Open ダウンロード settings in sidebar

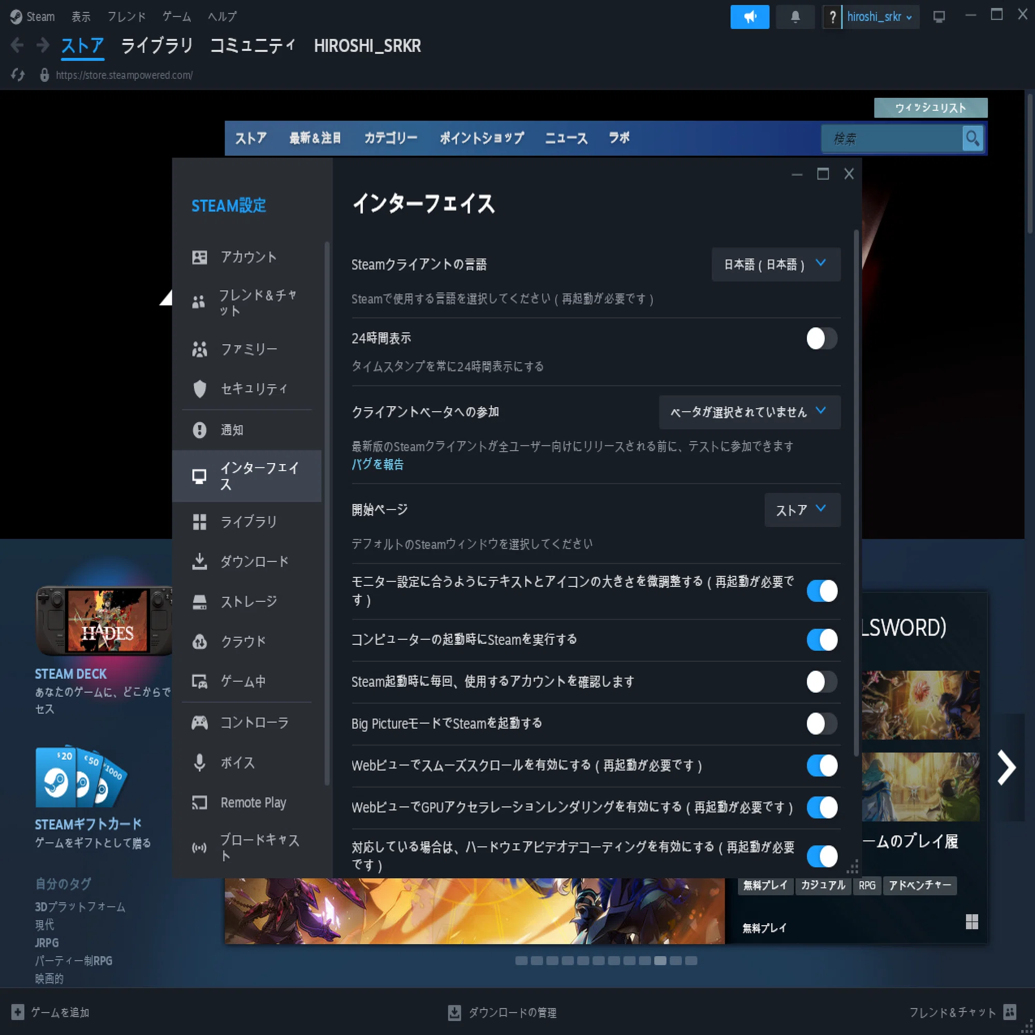(246, 561)
